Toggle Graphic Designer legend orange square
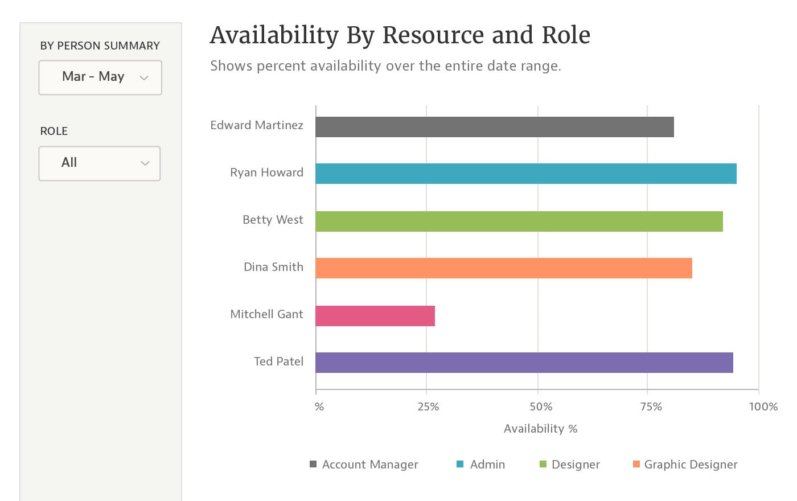Viewport: 797px width, 501px height. pos(636,464)
